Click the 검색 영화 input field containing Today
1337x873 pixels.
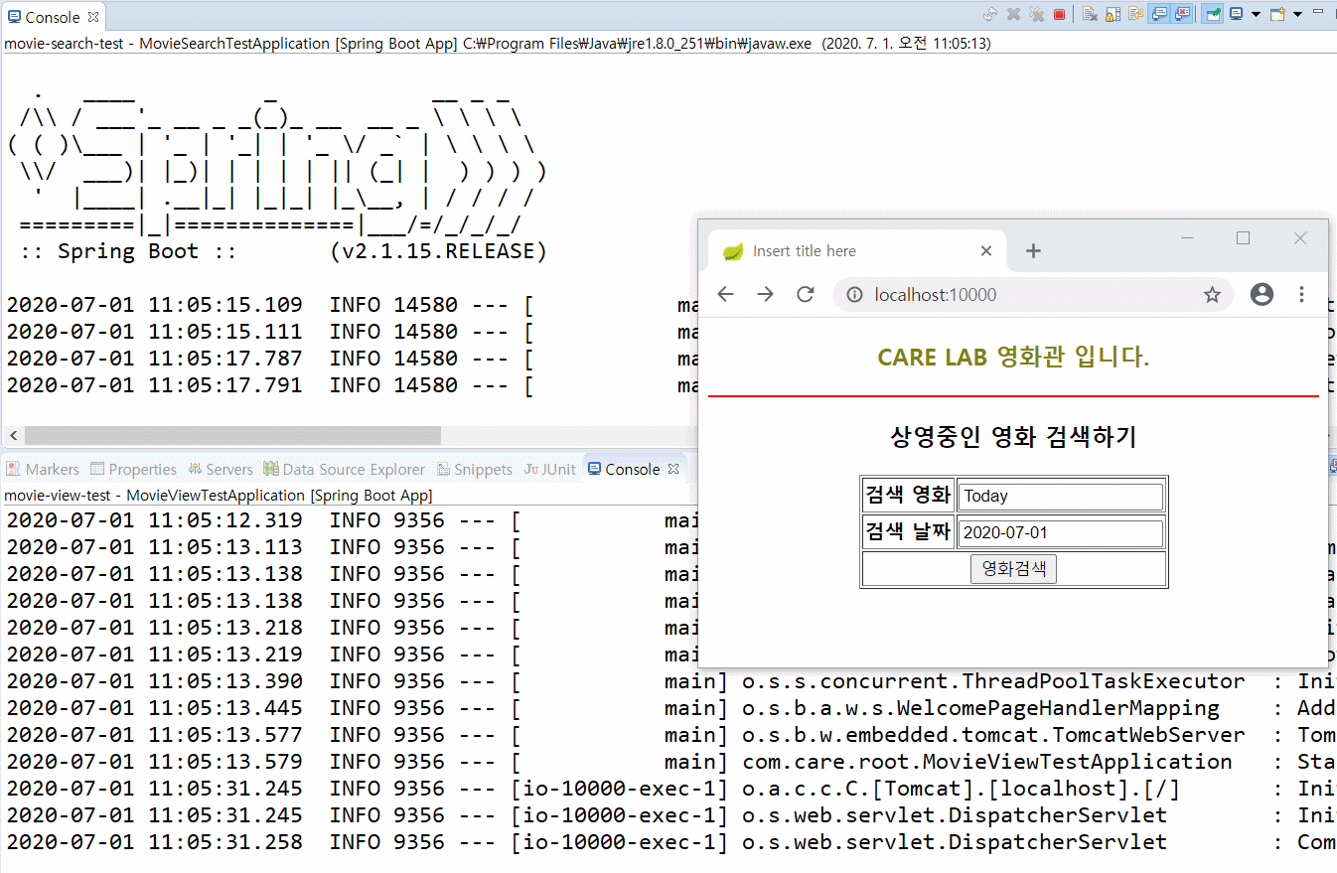pyautogui.click(x=1060, y=496)
